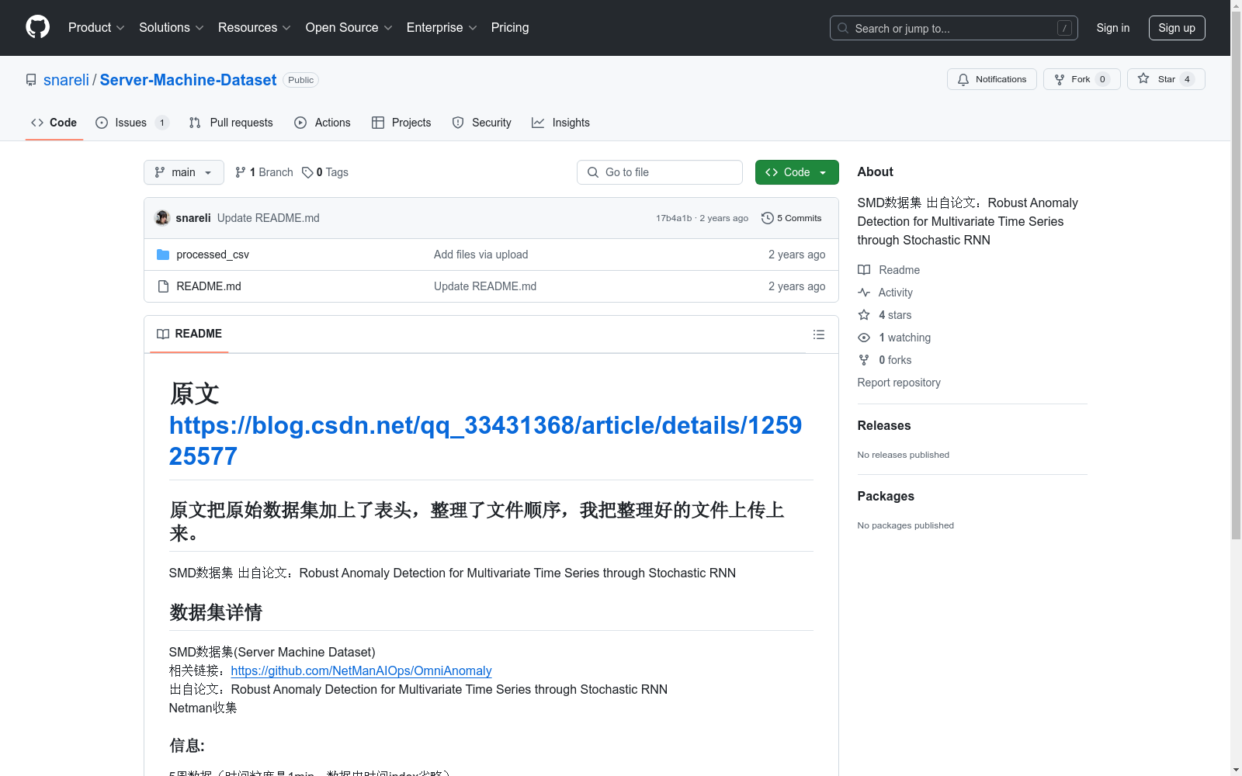Open the Server-Machine-Dataset repository link
The width and height of the screenshot is (1242, 776).
pos(188,80)
